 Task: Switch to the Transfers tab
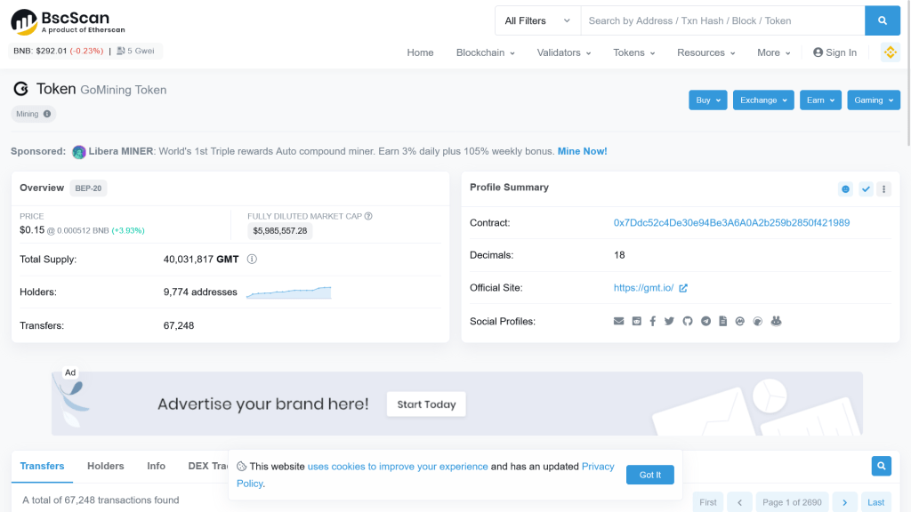coord(43,466)
